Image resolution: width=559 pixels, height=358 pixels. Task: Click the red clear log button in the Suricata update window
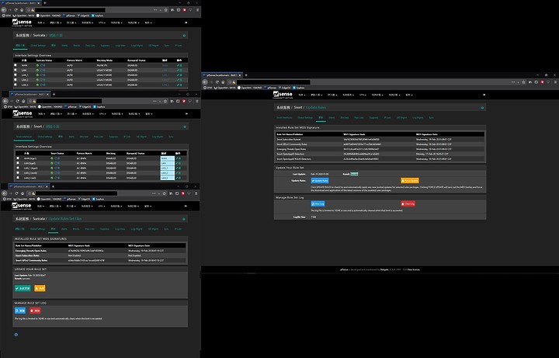35,311
